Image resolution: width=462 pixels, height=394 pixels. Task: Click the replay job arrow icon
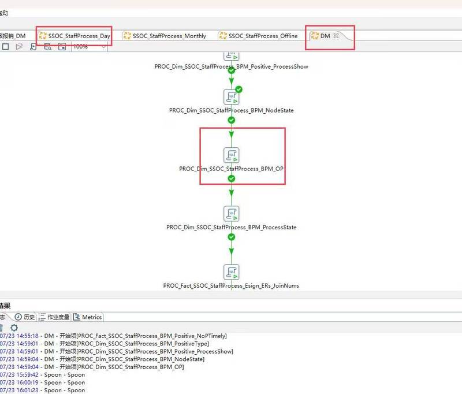[x=19, y=47]
